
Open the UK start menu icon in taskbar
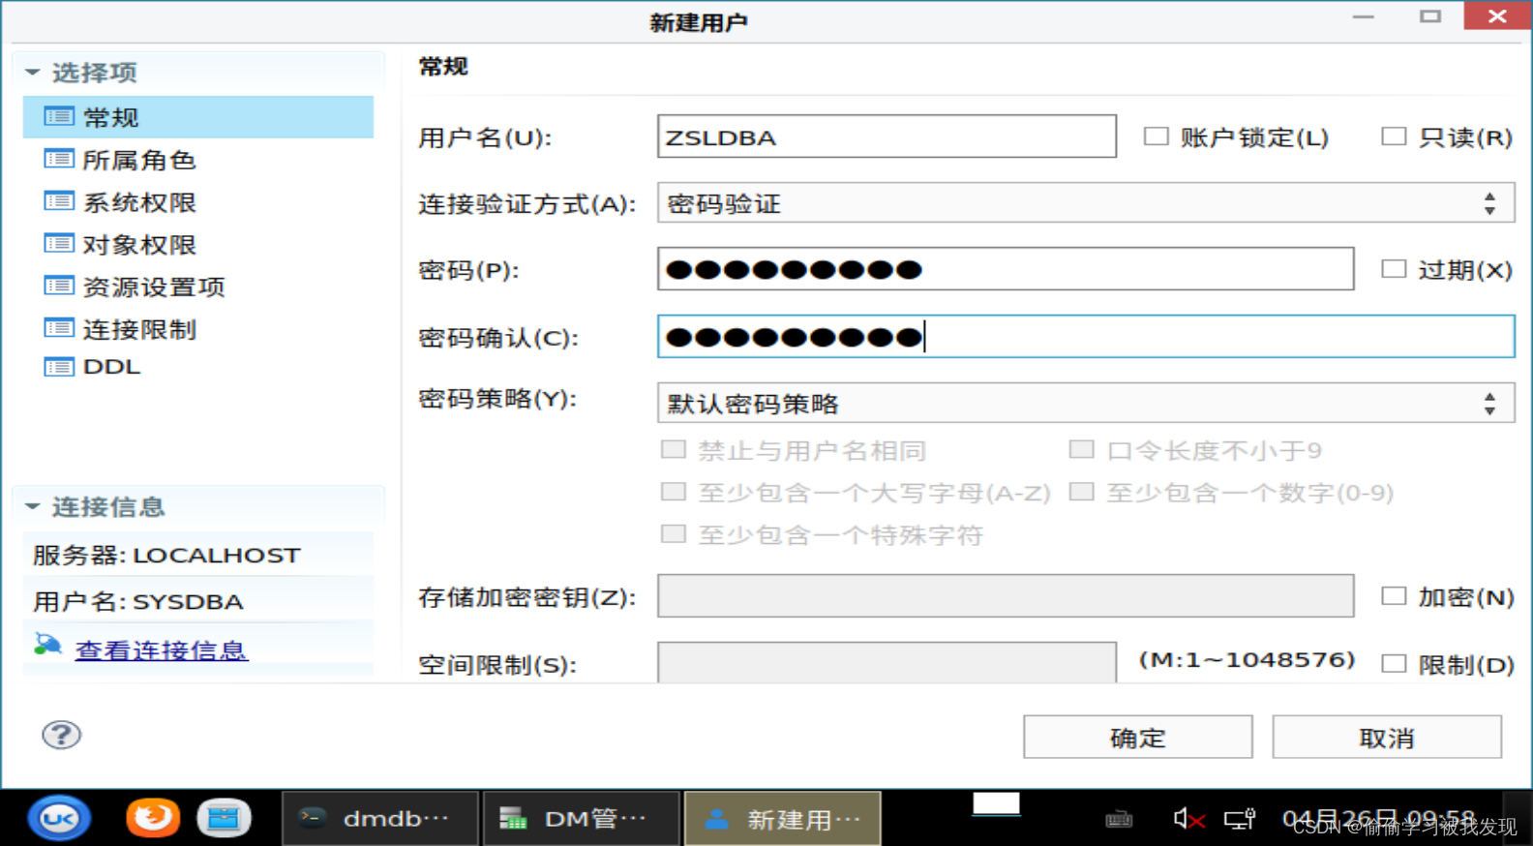59,819
